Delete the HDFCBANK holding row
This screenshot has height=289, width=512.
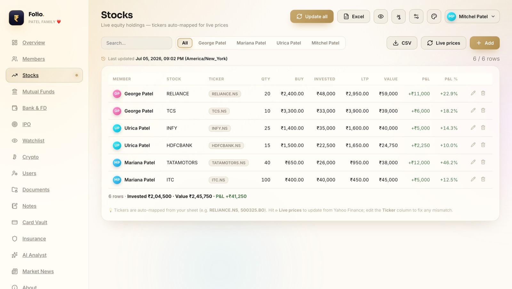coord(483,145)
